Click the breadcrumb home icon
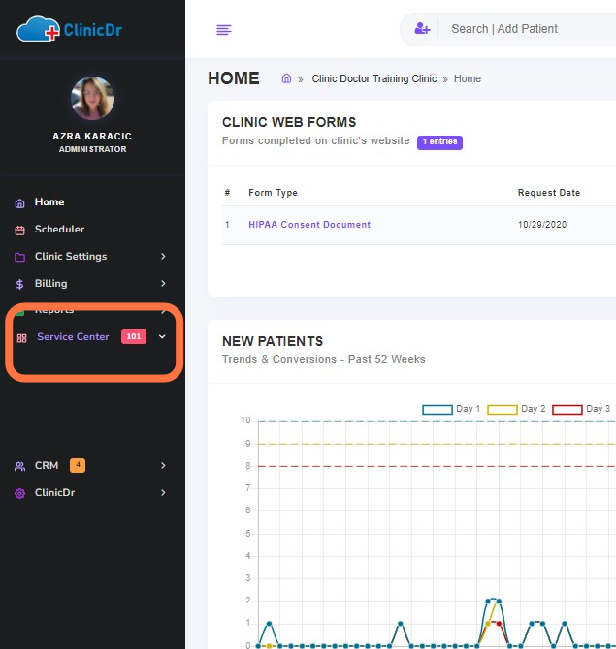The width and height of the screenshot is (616, 649). click(286, 78)
